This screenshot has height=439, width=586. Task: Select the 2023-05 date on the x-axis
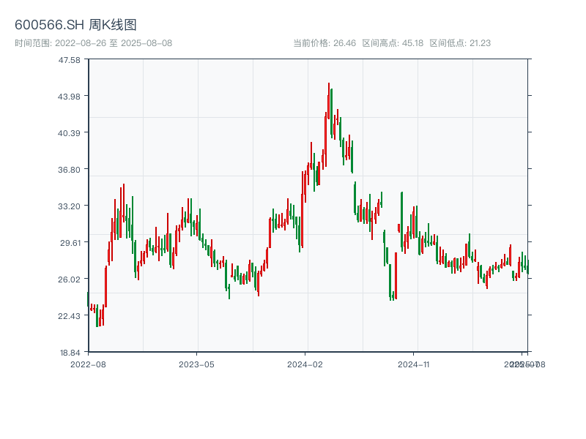tap(196, 364)
